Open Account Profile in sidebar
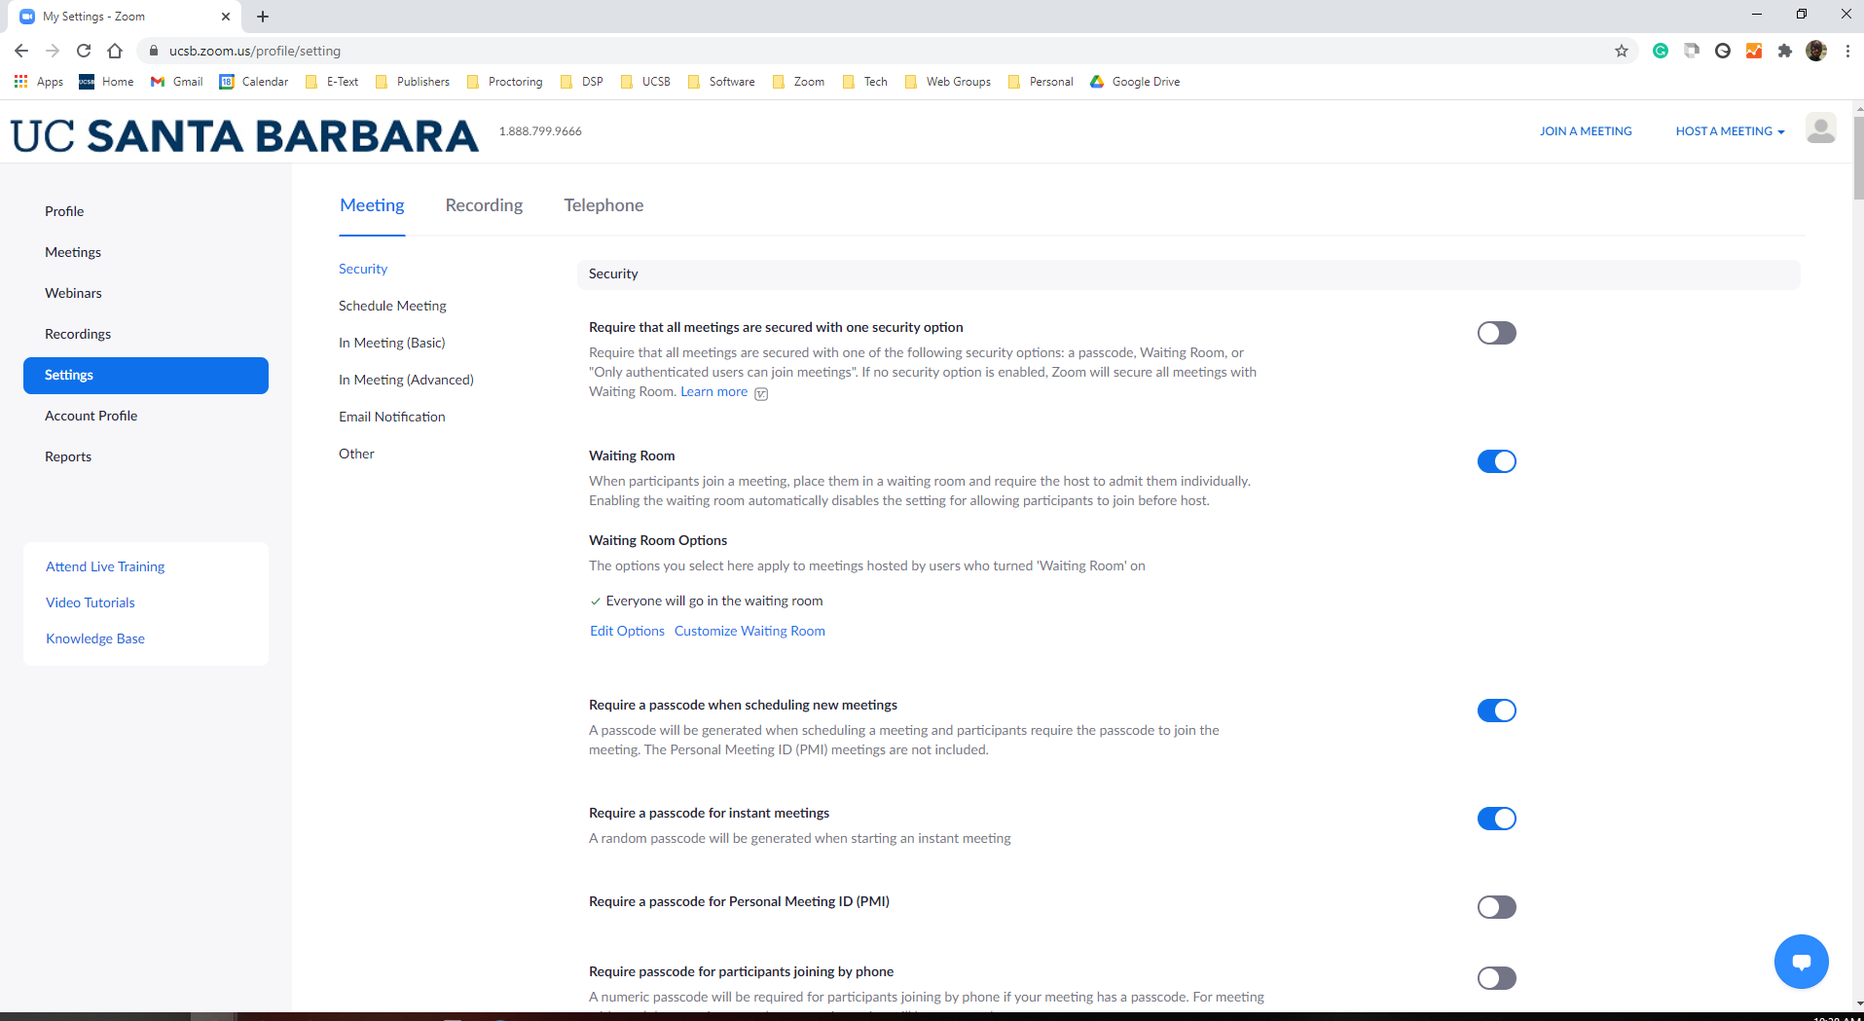 tap(91, 416)
